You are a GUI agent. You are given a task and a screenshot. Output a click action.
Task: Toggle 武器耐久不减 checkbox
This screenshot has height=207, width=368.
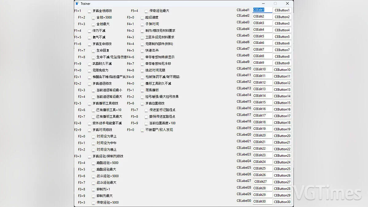90,64
